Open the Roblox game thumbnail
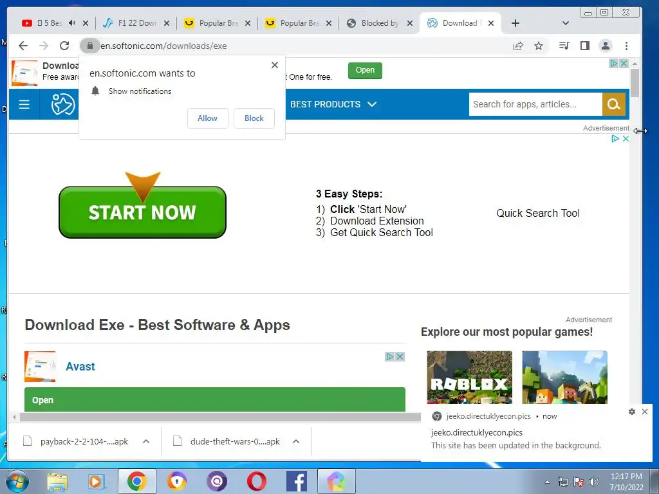 point(469,377)
